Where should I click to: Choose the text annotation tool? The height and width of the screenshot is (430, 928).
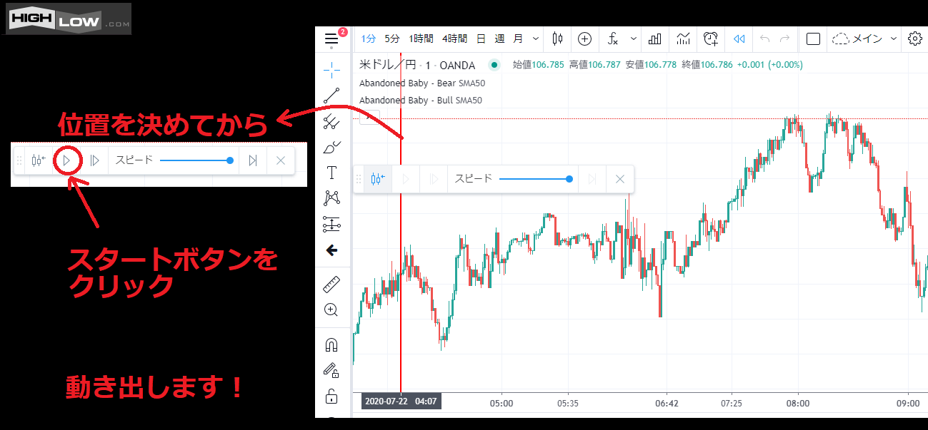pos(331,173)
